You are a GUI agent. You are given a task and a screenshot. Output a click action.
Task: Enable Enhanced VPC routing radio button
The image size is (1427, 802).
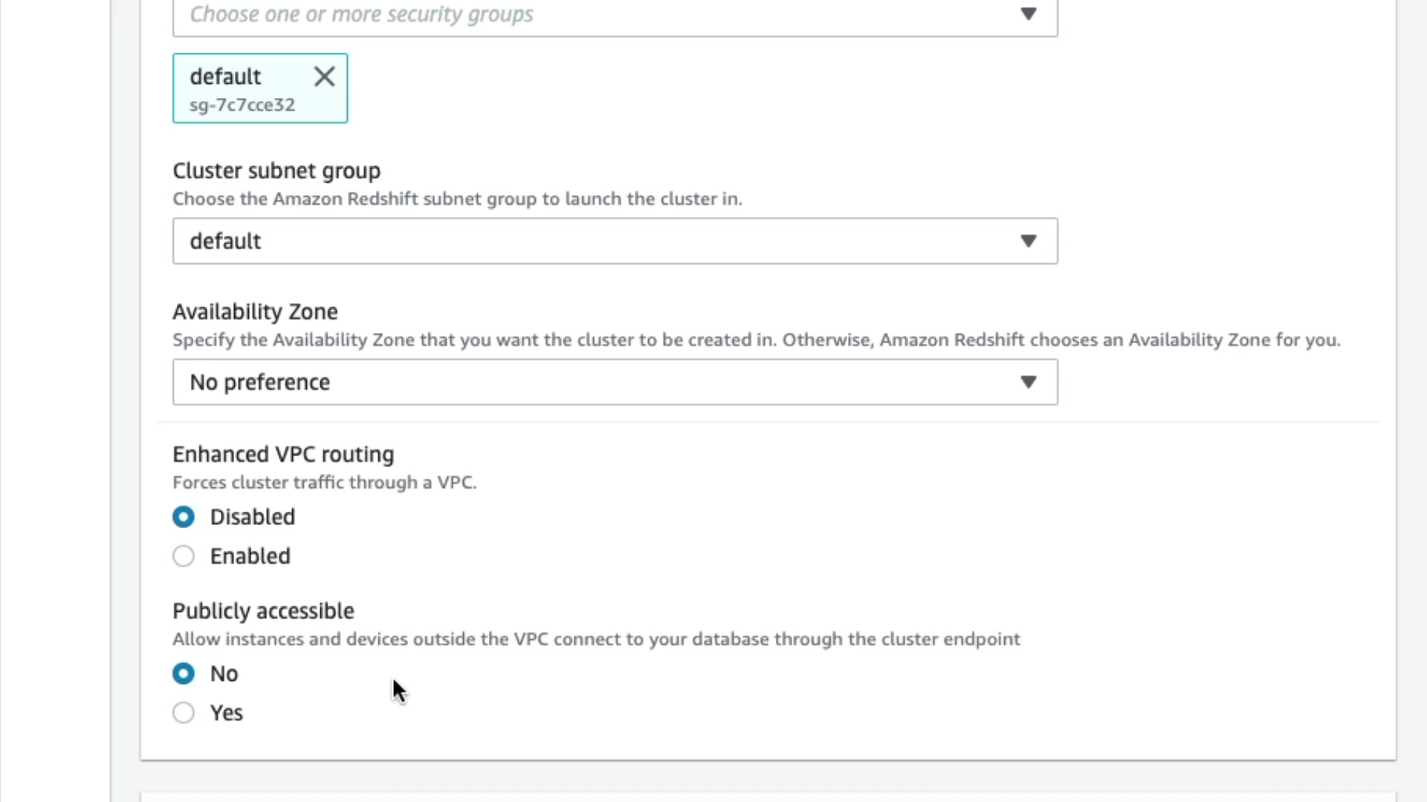184,556
